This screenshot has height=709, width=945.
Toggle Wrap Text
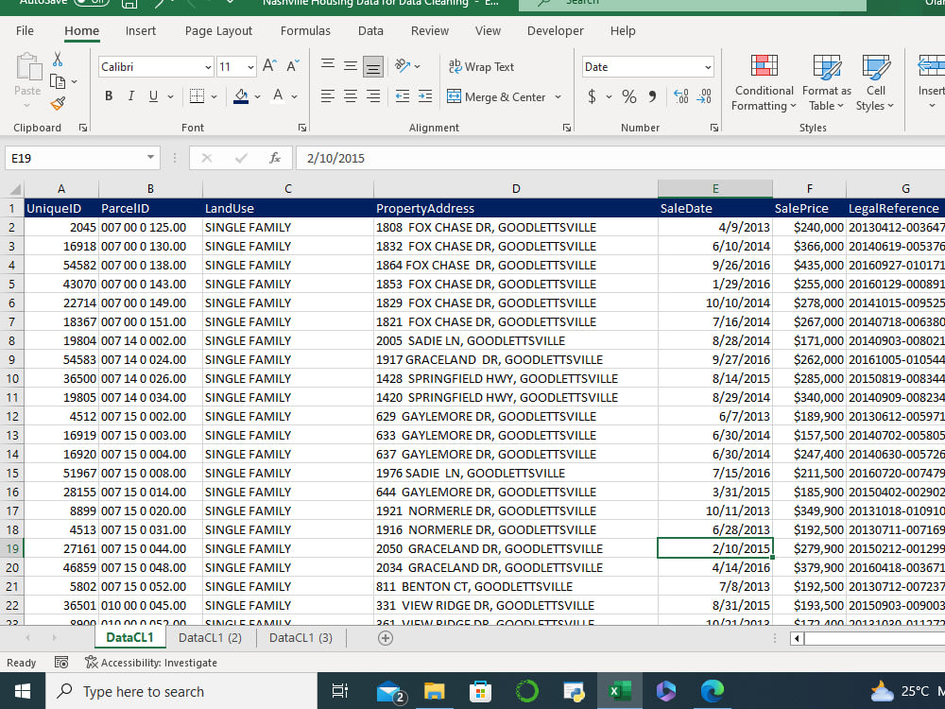point(481,67)
